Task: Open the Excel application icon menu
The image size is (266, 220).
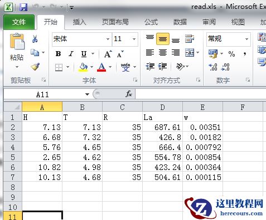Action: (8, 7)
